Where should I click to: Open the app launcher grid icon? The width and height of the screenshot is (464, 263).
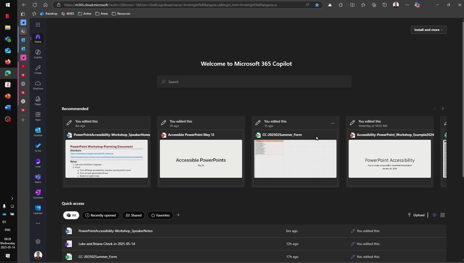click(x=38, y=25)
